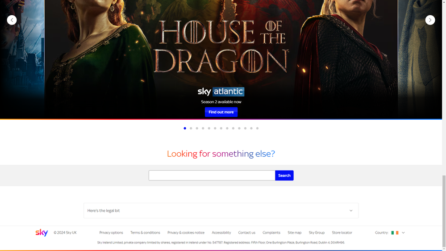The image size is (446, 251).
Task: Select the seventh carousel dot
Action: tap(221, 128)
